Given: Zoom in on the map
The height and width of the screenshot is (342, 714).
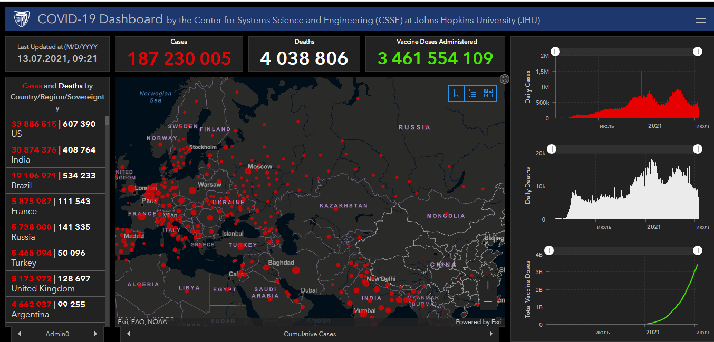Looking at the screenshot, I should click(x=488, y=285).
